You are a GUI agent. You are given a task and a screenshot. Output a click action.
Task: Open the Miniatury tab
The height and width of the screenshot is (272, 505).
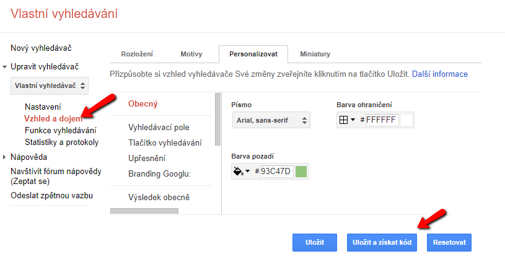click(x=315, y=54)
